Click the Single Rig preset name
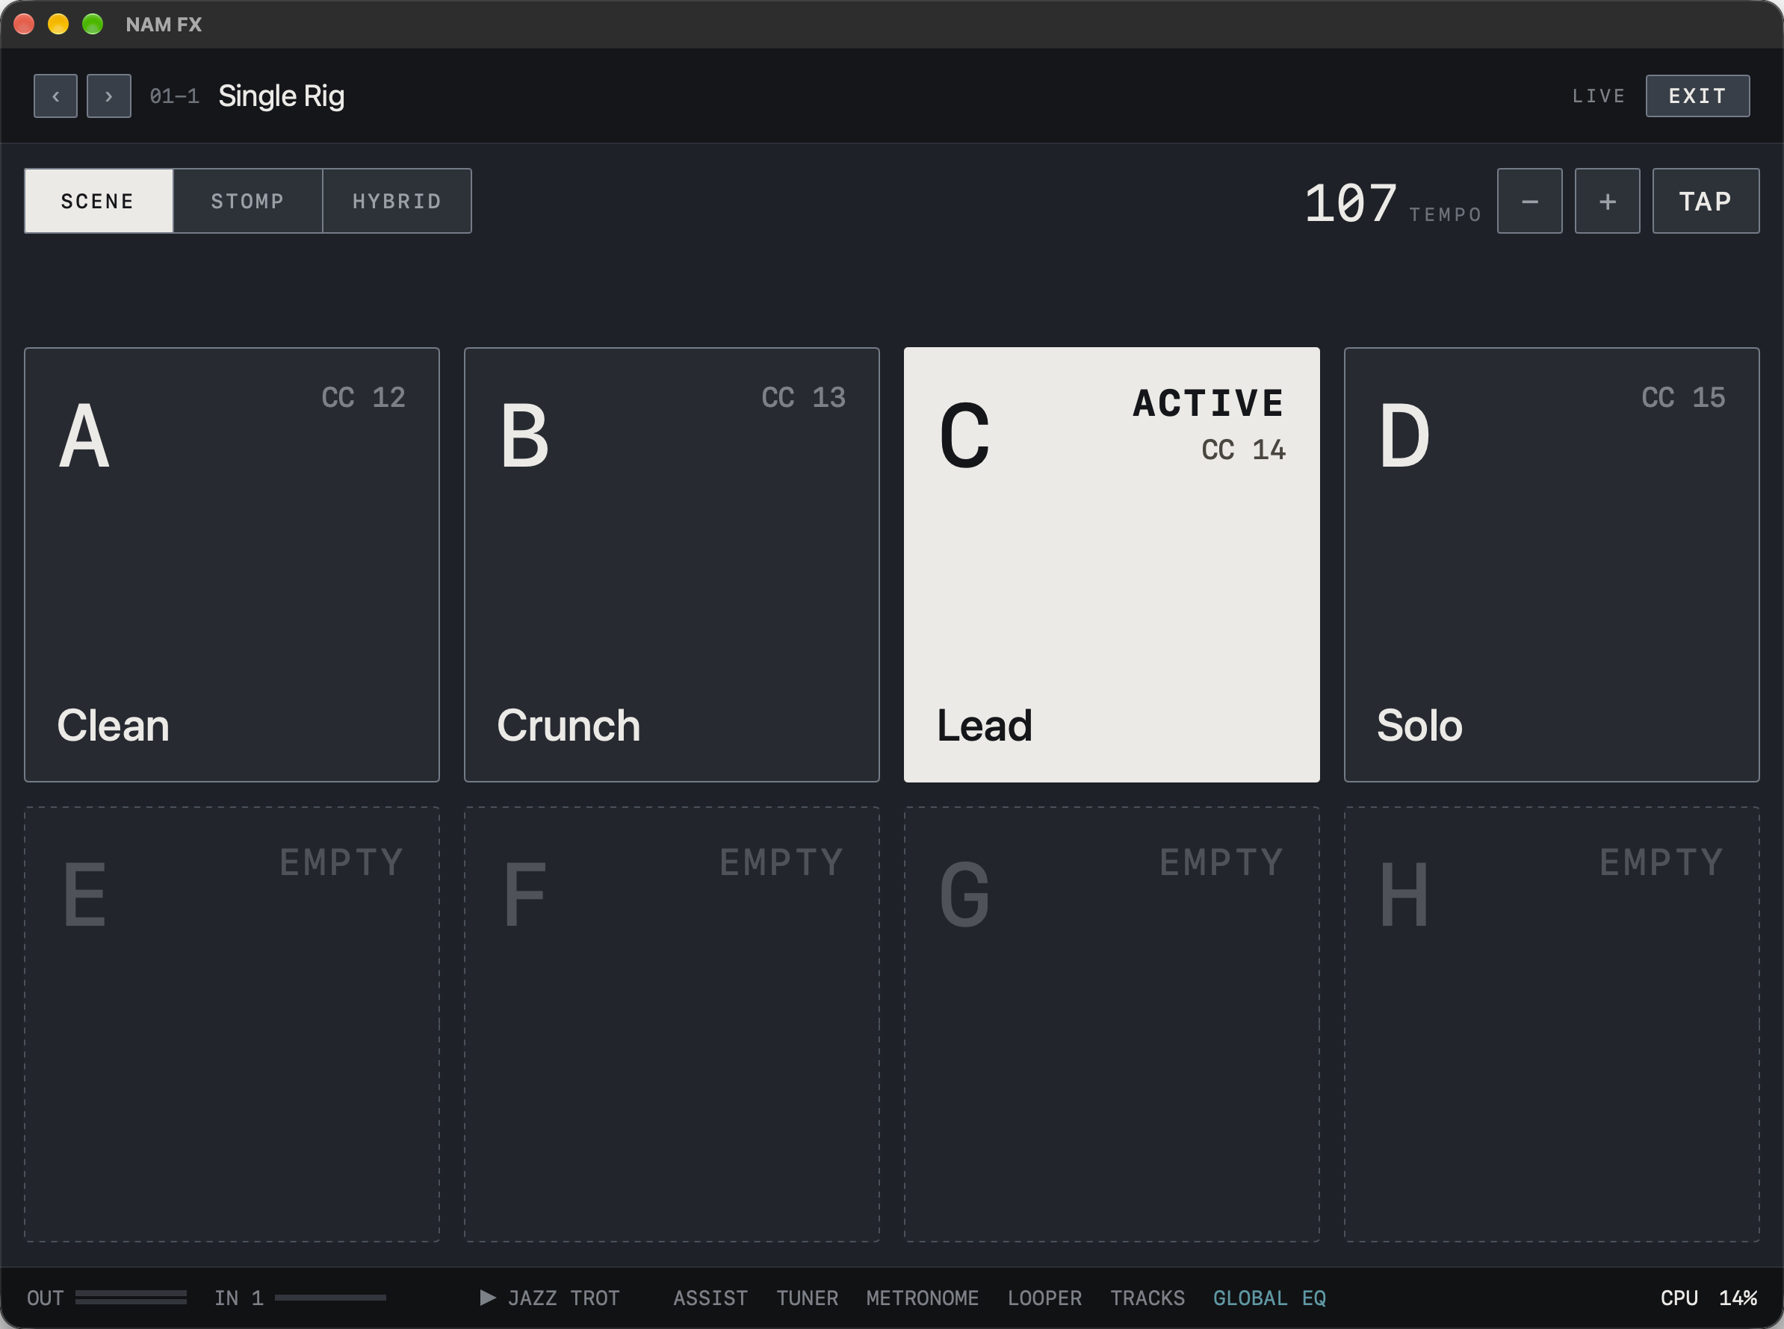 coord(281,96)
